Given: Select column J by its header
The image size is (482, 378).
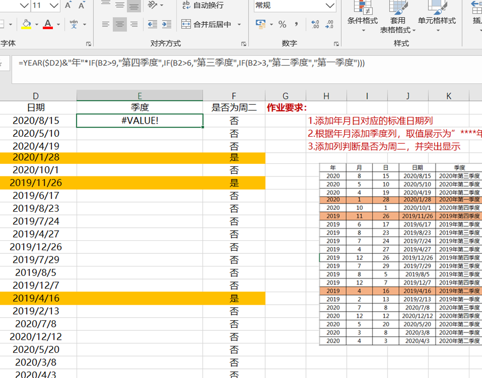Looking at the screenshot, I should (x=408, y=96).
